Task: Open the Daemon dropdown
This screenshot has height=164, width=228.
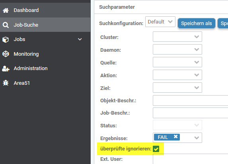Action: tap(177, 49)
